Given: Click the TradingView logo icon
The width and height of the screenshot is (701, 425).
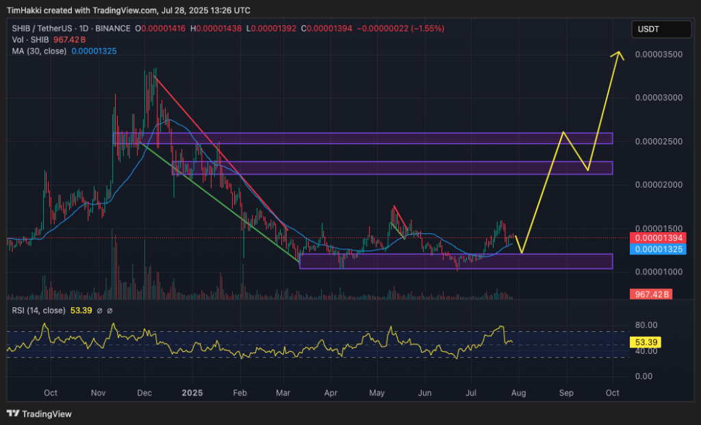Looking at the screenshot, I should click(12, 413).
